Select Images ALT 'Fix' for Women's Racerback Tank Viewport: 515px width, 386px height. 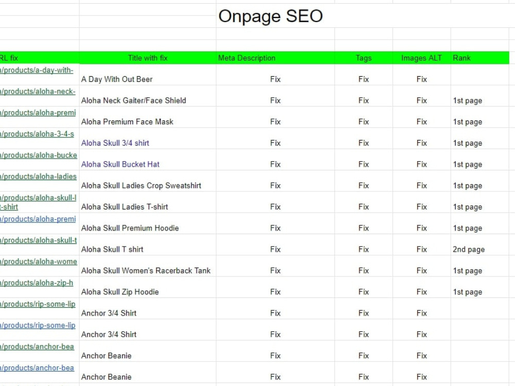tap(422, 267)
